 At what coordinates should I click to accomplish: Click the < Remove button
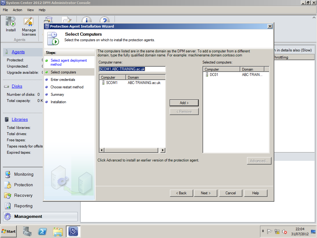(184, 112)
